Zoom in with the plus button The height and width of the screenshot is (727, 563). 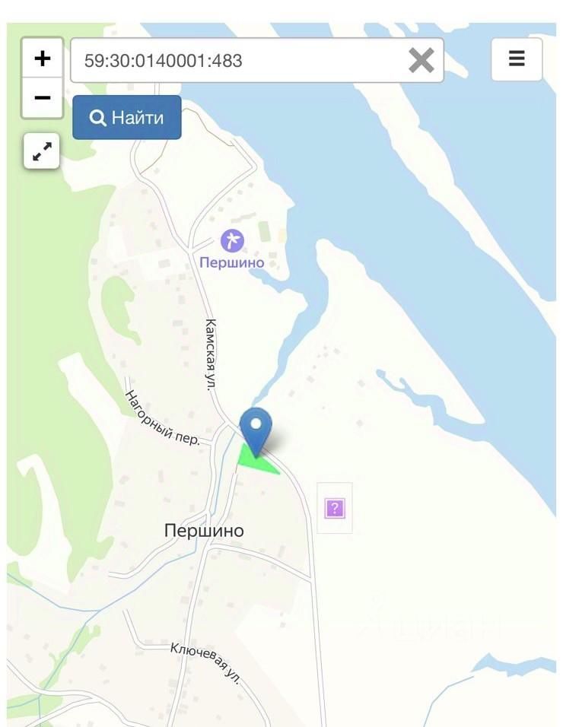point(42,59)
